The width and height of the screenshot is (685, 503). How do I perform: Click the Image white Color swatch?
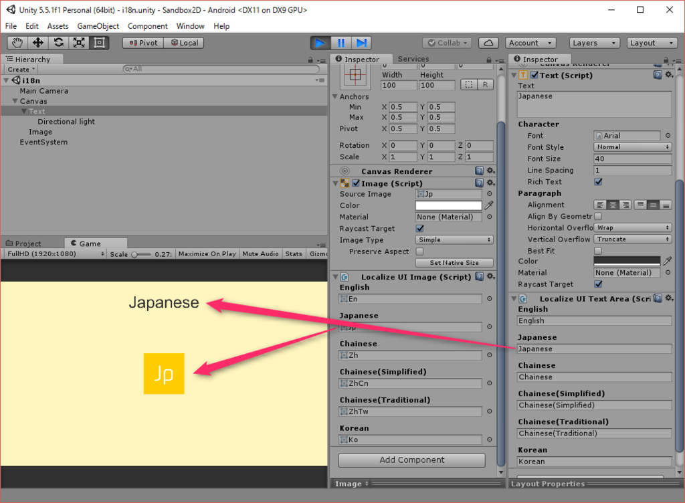(x=449, y=205)
